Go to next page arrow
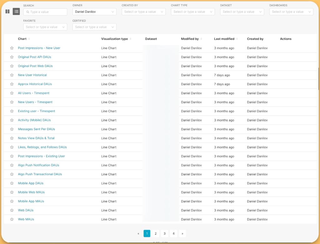The width and height of the screenshot is (320, 244). coord(182,233)
